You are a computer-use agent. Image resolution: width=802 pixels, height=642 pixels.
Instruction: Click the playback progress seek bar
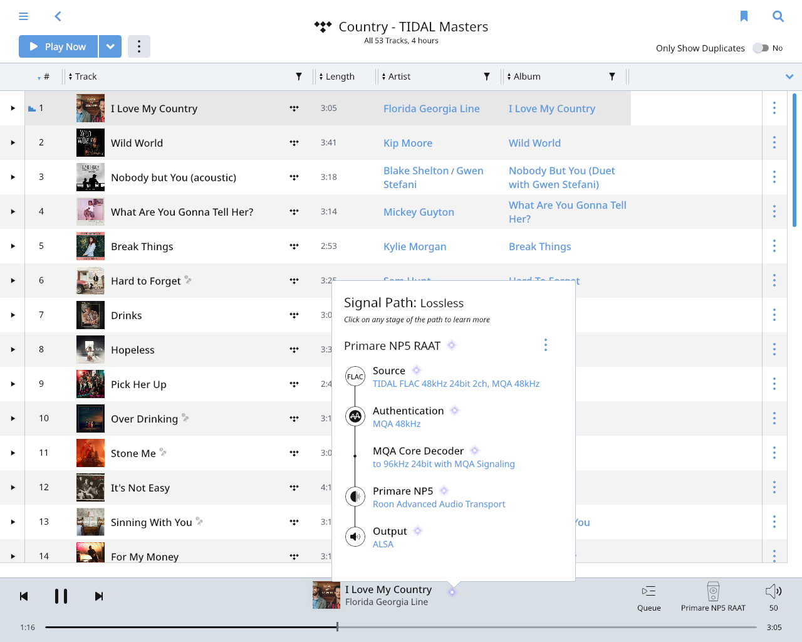(x=401, y=627)
